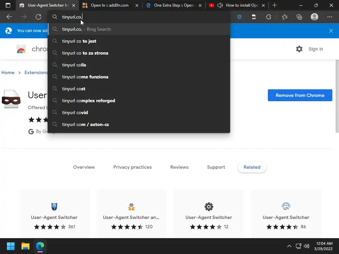Select the Related tab
This screenshot has width=339, height=254.
click(x=252, y=167)
